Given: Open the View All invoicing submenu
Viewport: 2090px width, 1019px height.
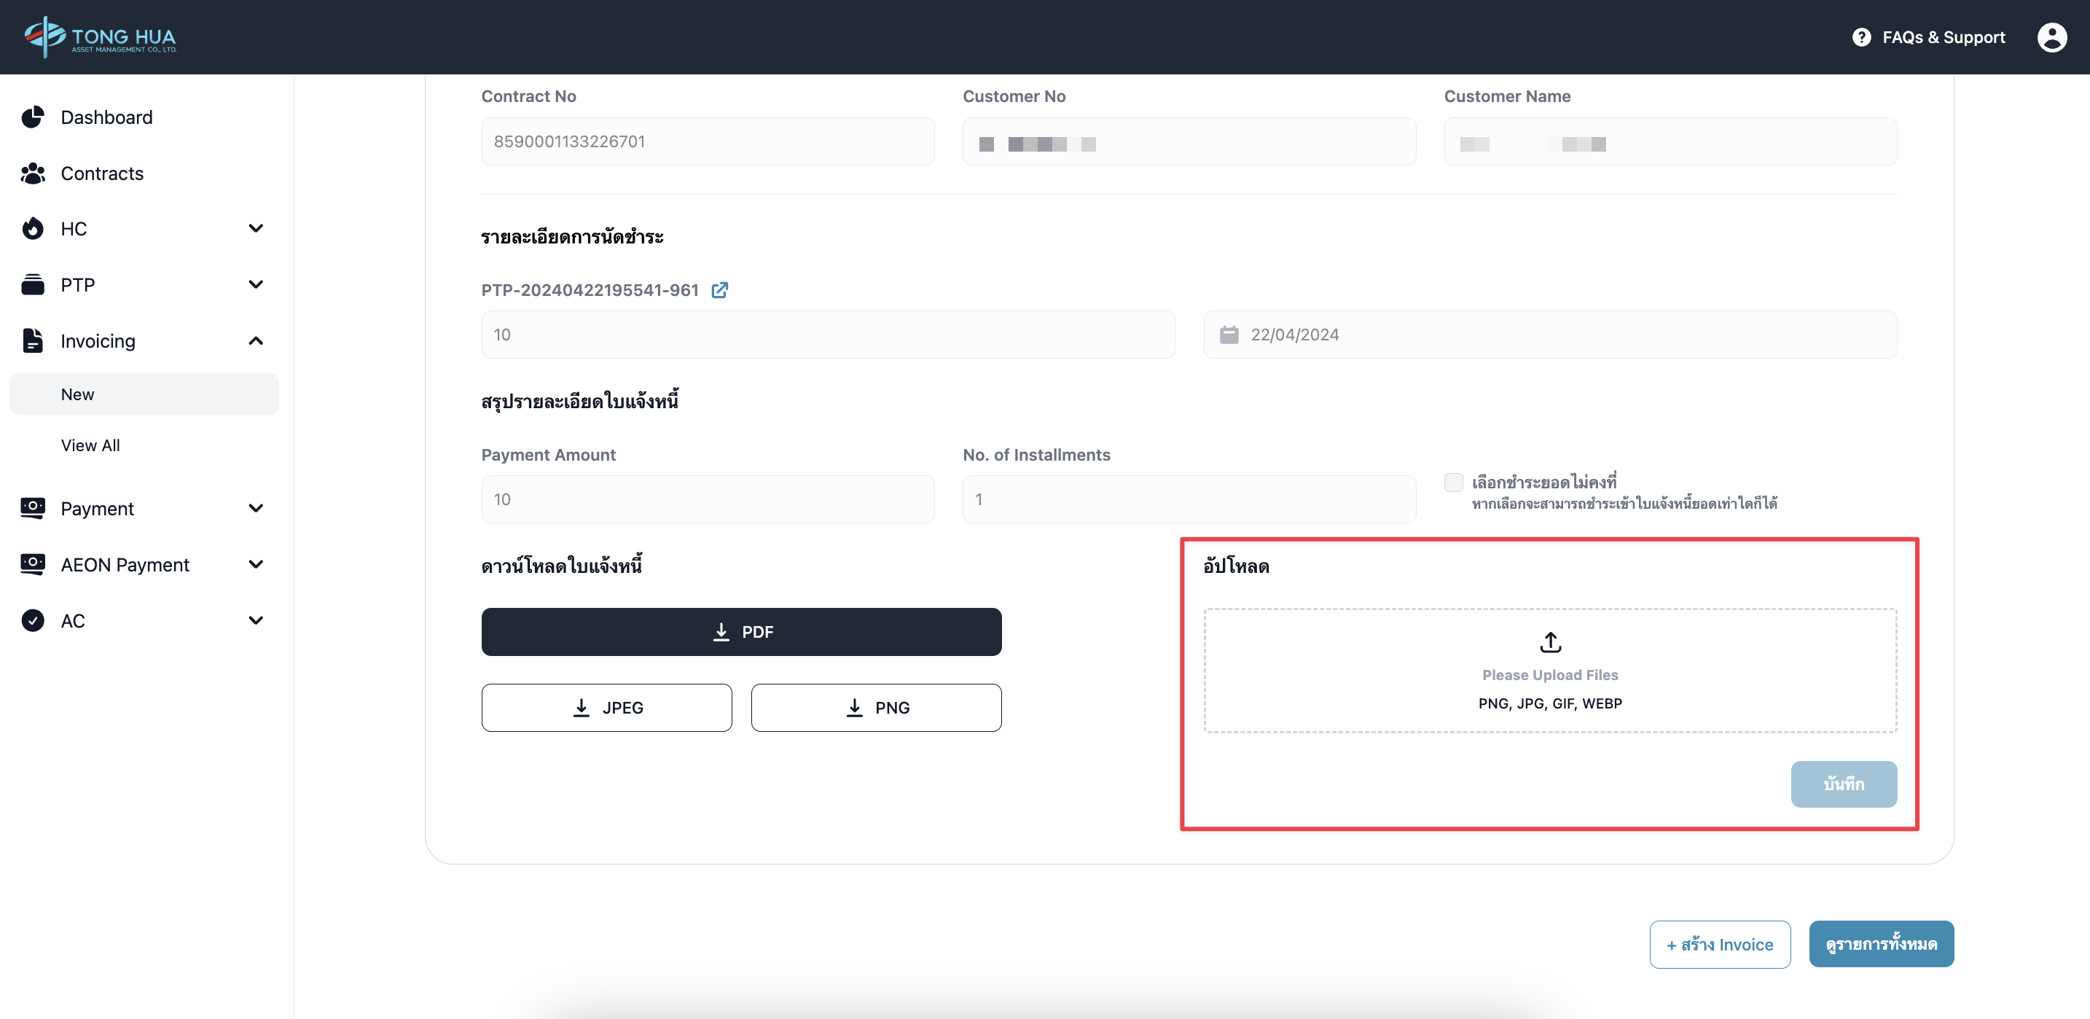Looking at the screenshot, I should (x=90, y=445).
